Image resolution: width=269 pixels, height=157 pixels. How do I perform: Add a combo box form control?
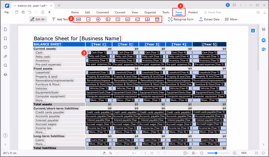tap(108, 20)
